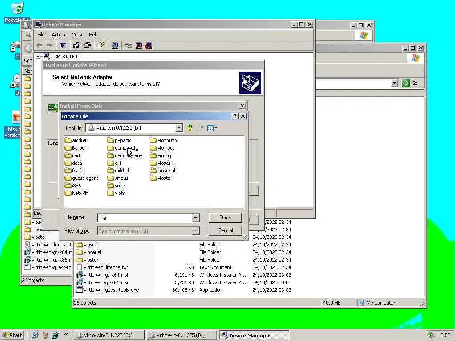Select the vioscsi folder in Explorer list

coord(87,245)
